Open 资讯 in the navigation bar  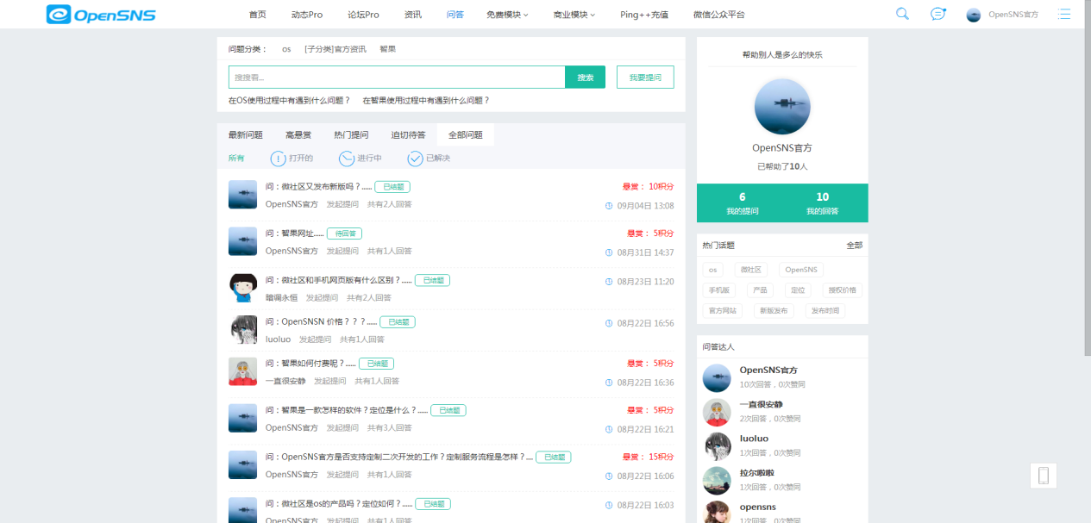click(x=413, y=15)
